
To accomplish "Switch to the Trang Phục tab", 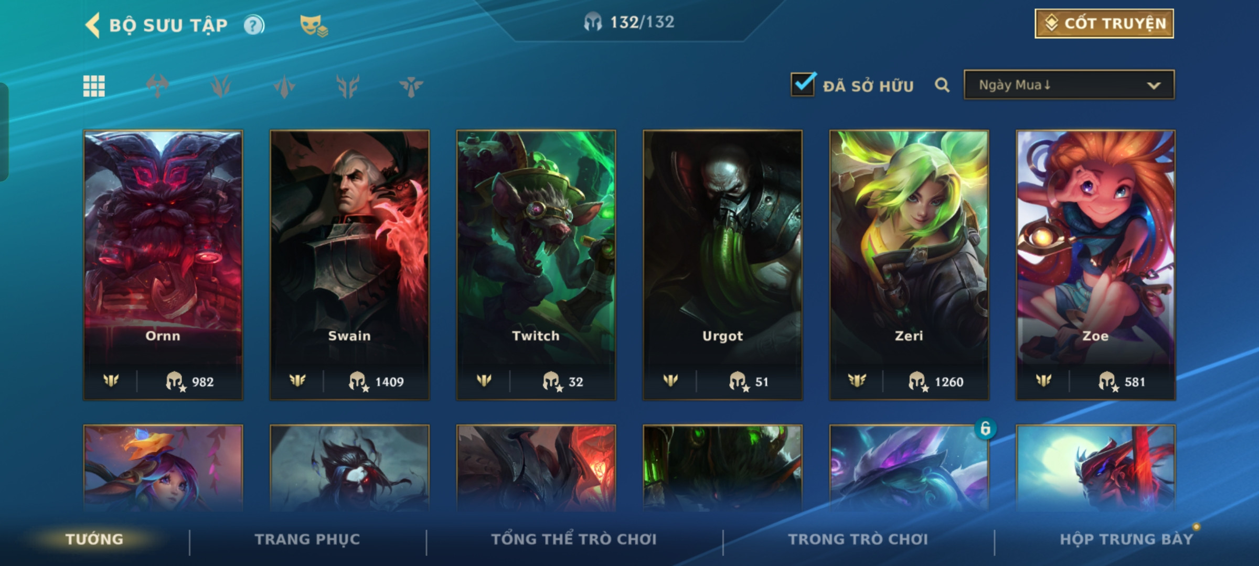I will click(307, 539).
